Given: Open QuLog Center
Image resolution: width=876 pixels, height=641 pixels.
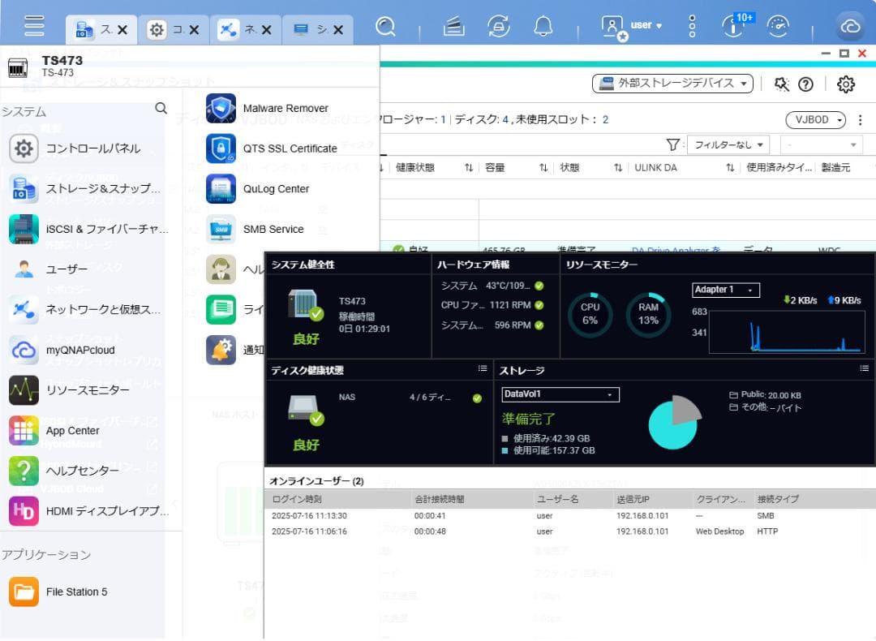Looking at the screenshot, I should tap(268, 188).
